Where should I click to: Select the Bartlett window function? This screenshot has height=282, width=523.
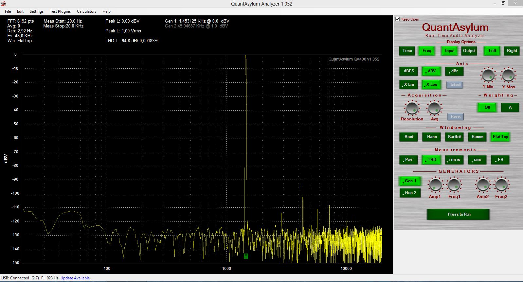point(454,137)
